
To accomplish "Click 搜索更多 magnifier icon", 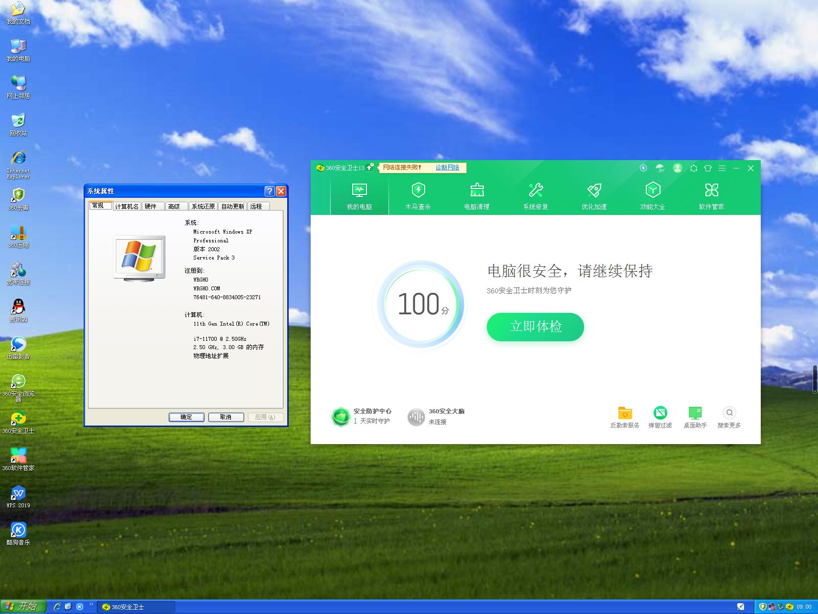I will pyautogui.click(x=729, y=413).
